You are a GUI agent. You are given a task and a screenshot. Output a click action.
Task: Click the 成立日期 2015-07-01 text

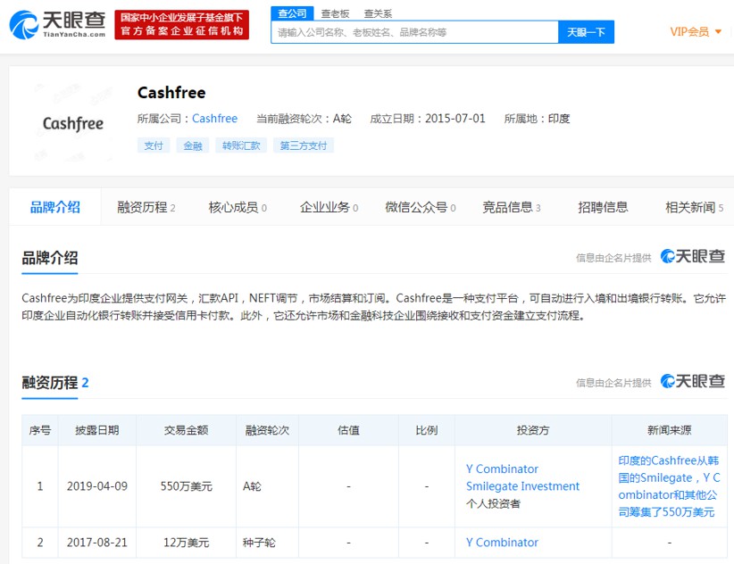[x=428, y=119]
